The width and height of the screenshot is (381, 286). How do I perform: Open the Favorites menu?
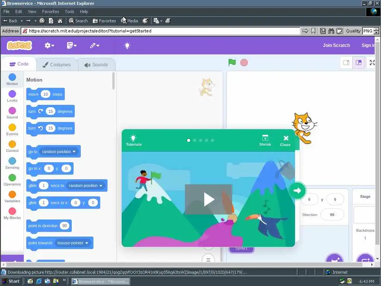[x=50, y=12]
